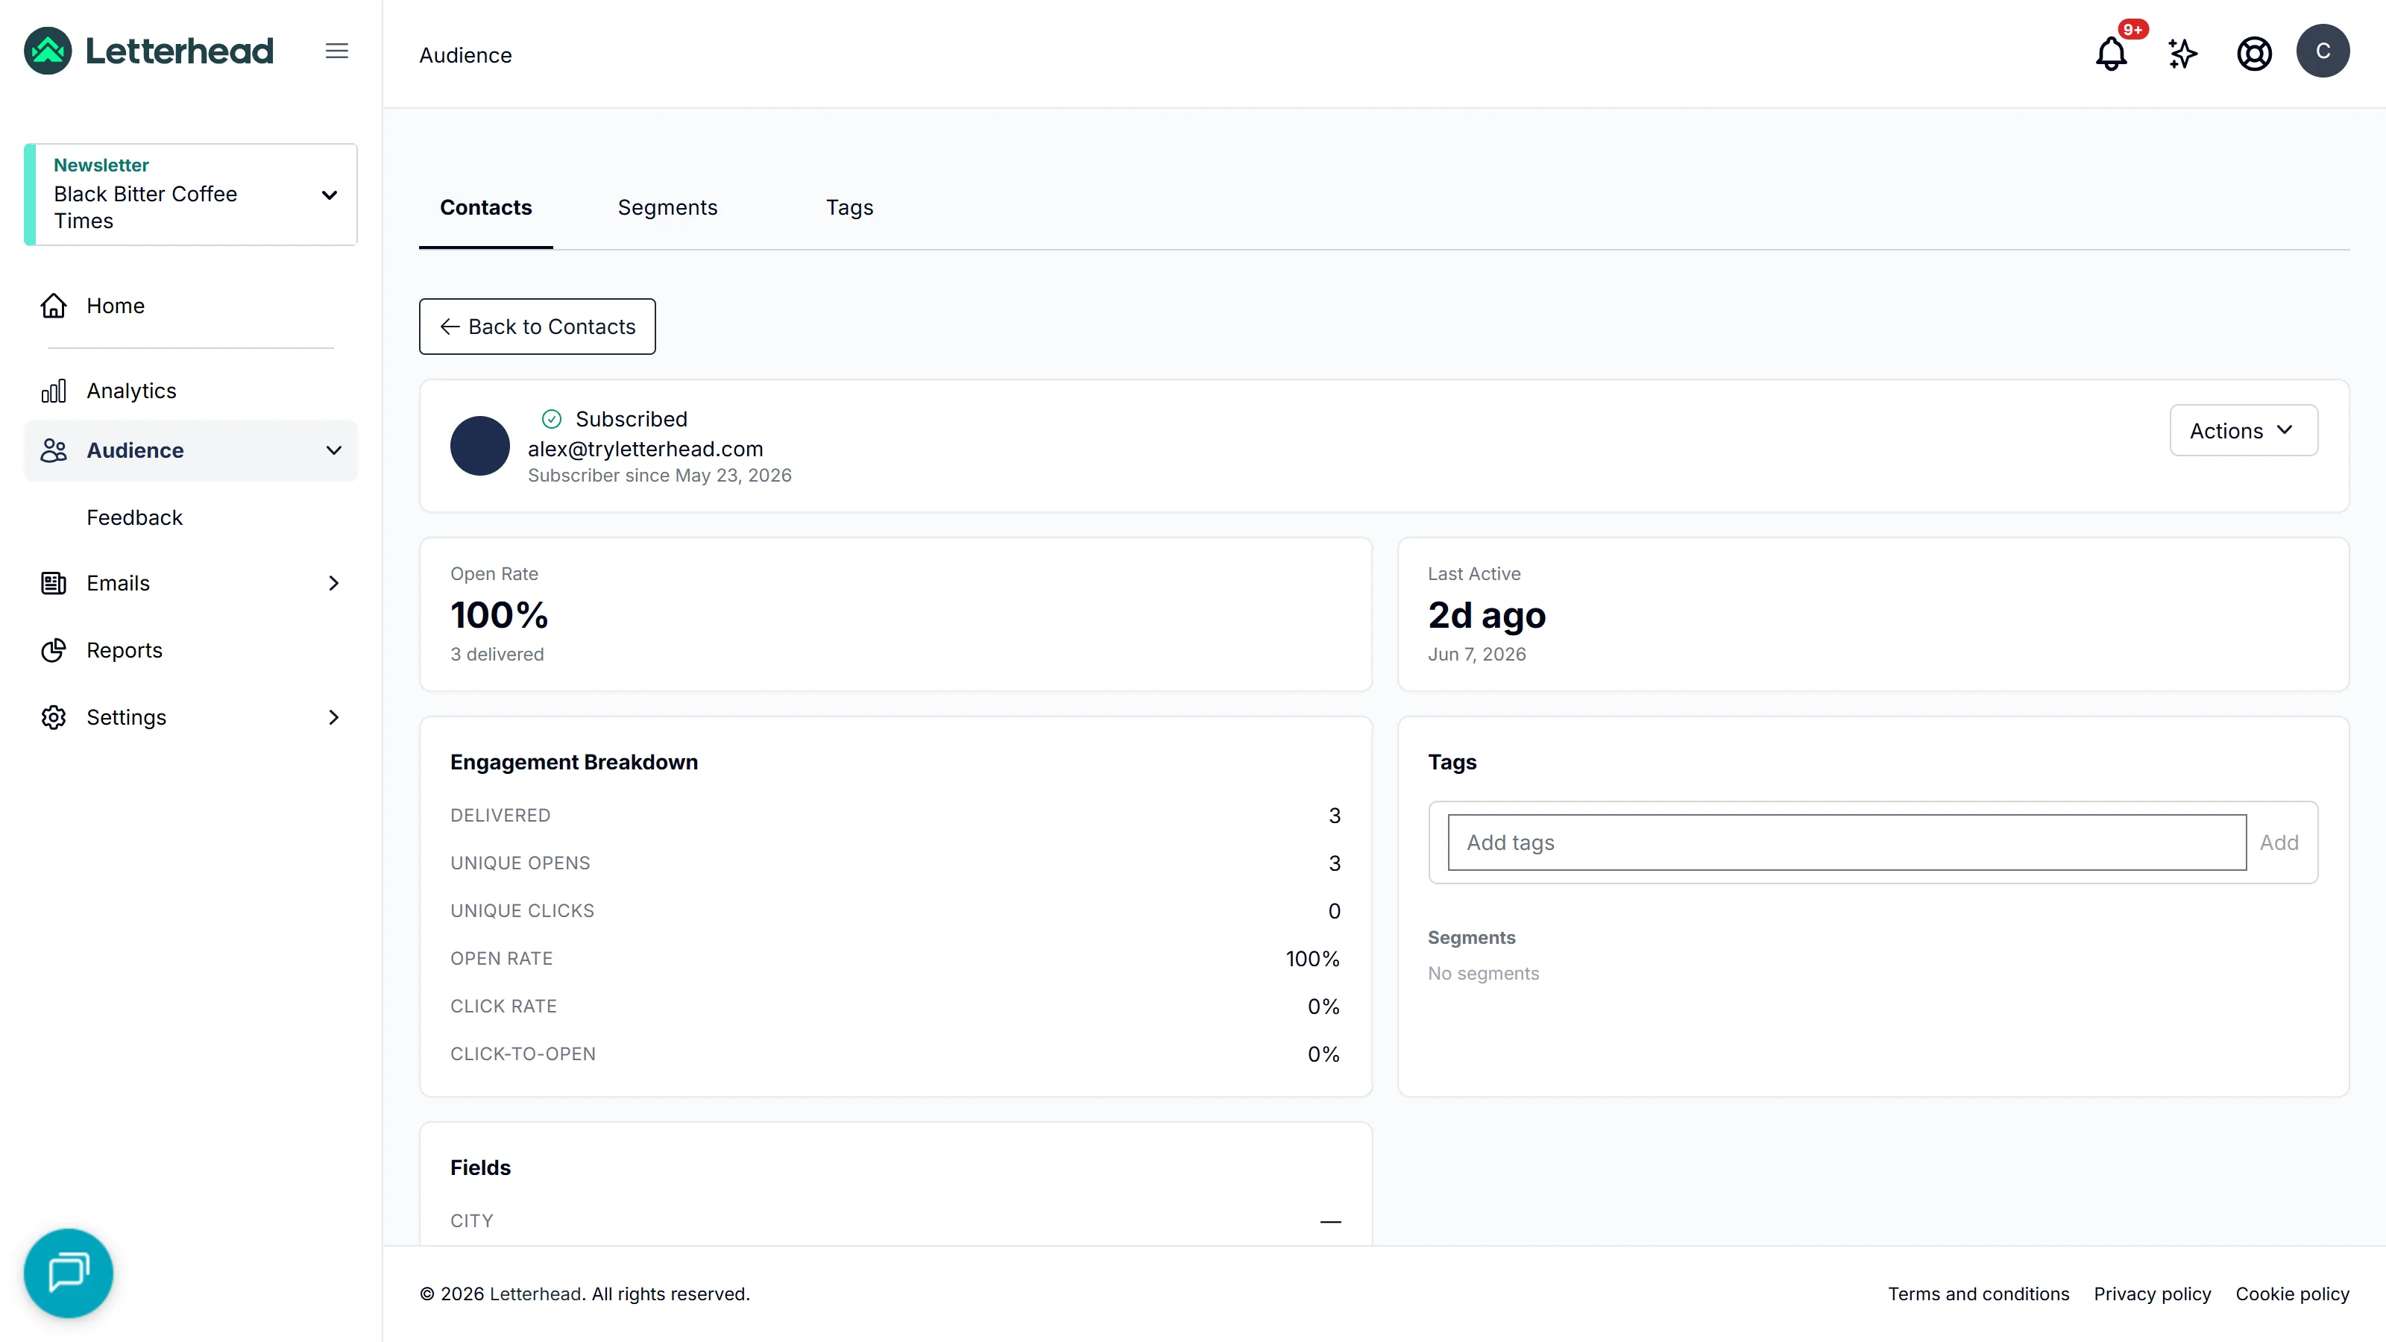Screen dimensions: 2386x1342
Task: Open Feedback under Audience
Action: pyautogui.click(x=134, y=517)
